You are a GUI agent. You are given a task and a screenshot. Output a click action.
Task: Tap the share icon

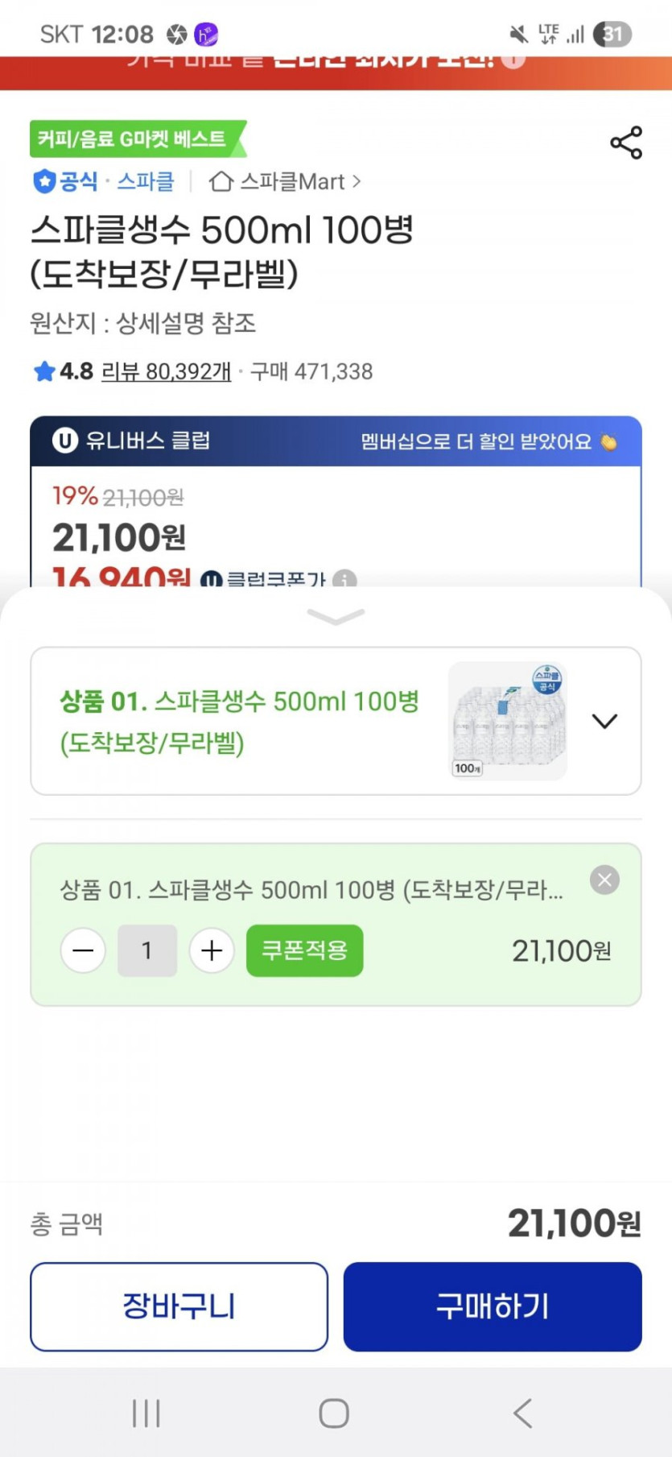pyautogui.click(x=626, y=143)
